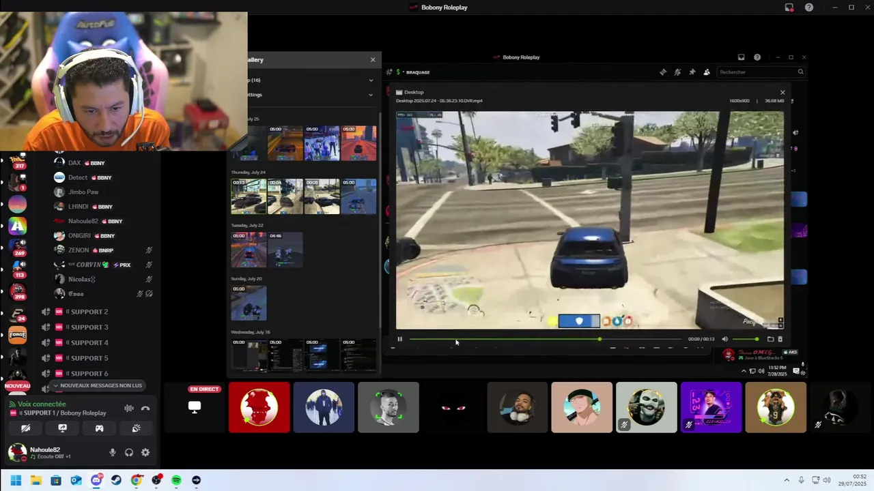Open the soundboard button
Screen dimensions: 874x491
(x=136, y=428)
